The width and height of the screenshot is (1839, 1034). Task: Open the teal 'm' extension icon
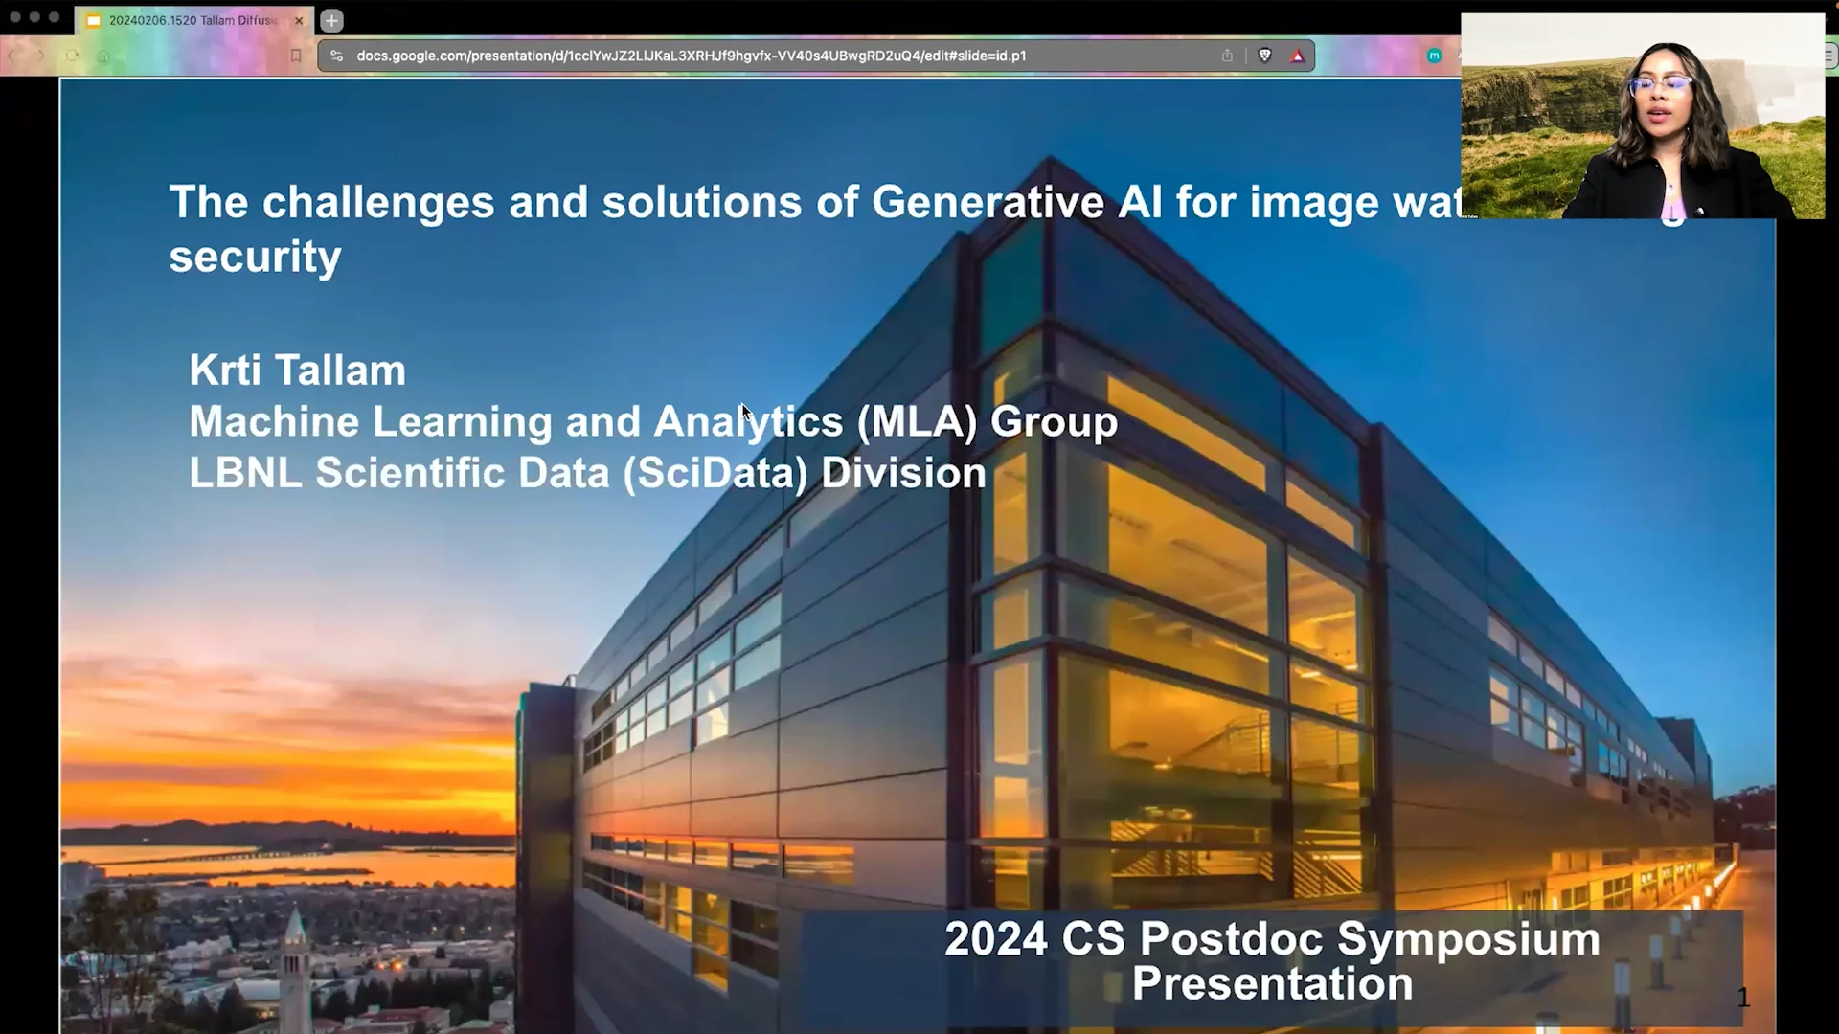[x=1434, y=56]
